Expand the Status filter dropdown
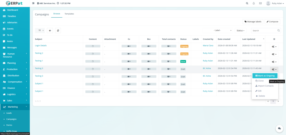This screenshot has width=286, height=135. click(241, 30)
